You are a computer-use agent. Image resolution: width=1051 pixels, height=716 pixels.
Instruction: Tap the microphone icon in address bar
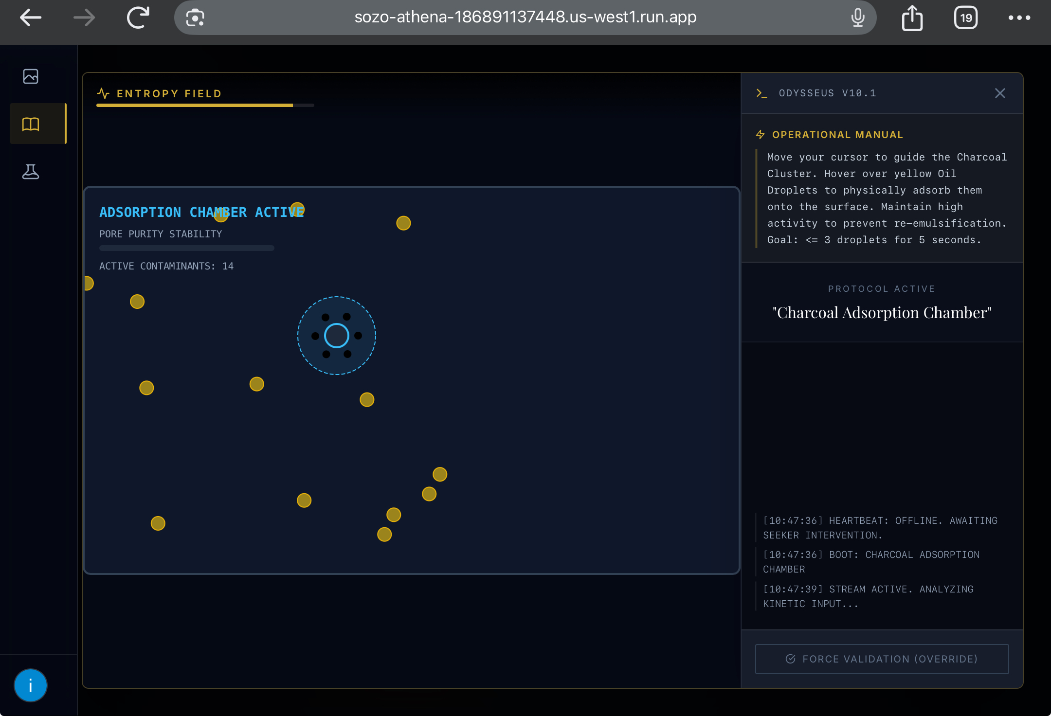858,18
